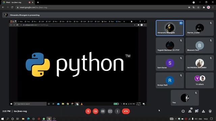Expand hidden system tray icons chevron
216x121 pixels.
coord(176,119)
